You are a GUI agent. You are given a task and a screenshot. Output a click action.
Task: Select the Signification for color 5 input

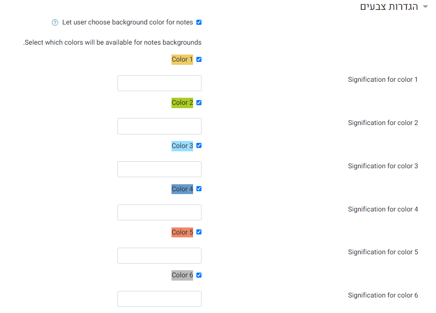[x=159, y=256]
